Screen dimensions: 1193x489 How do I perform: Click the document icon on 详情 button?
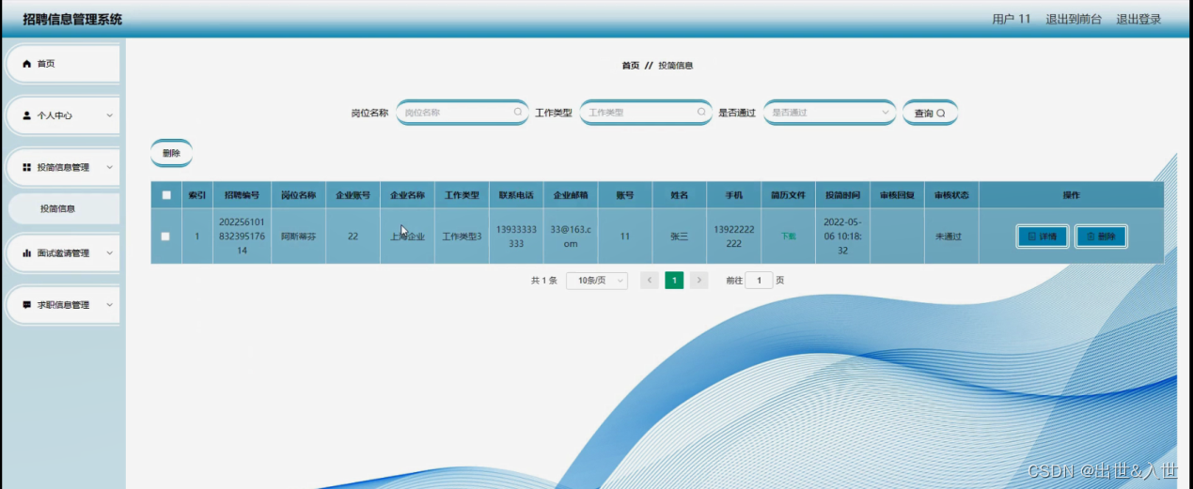click(x=1031, y=237)
